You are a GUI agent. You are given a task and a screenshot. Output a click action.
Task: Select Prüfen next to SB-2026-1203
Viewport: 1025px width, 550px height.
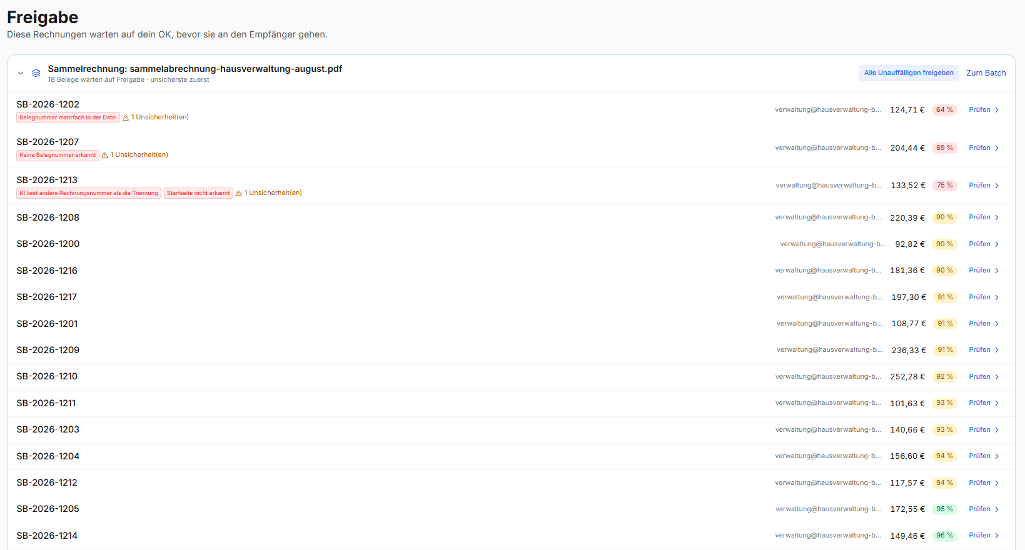coord(984,430)
